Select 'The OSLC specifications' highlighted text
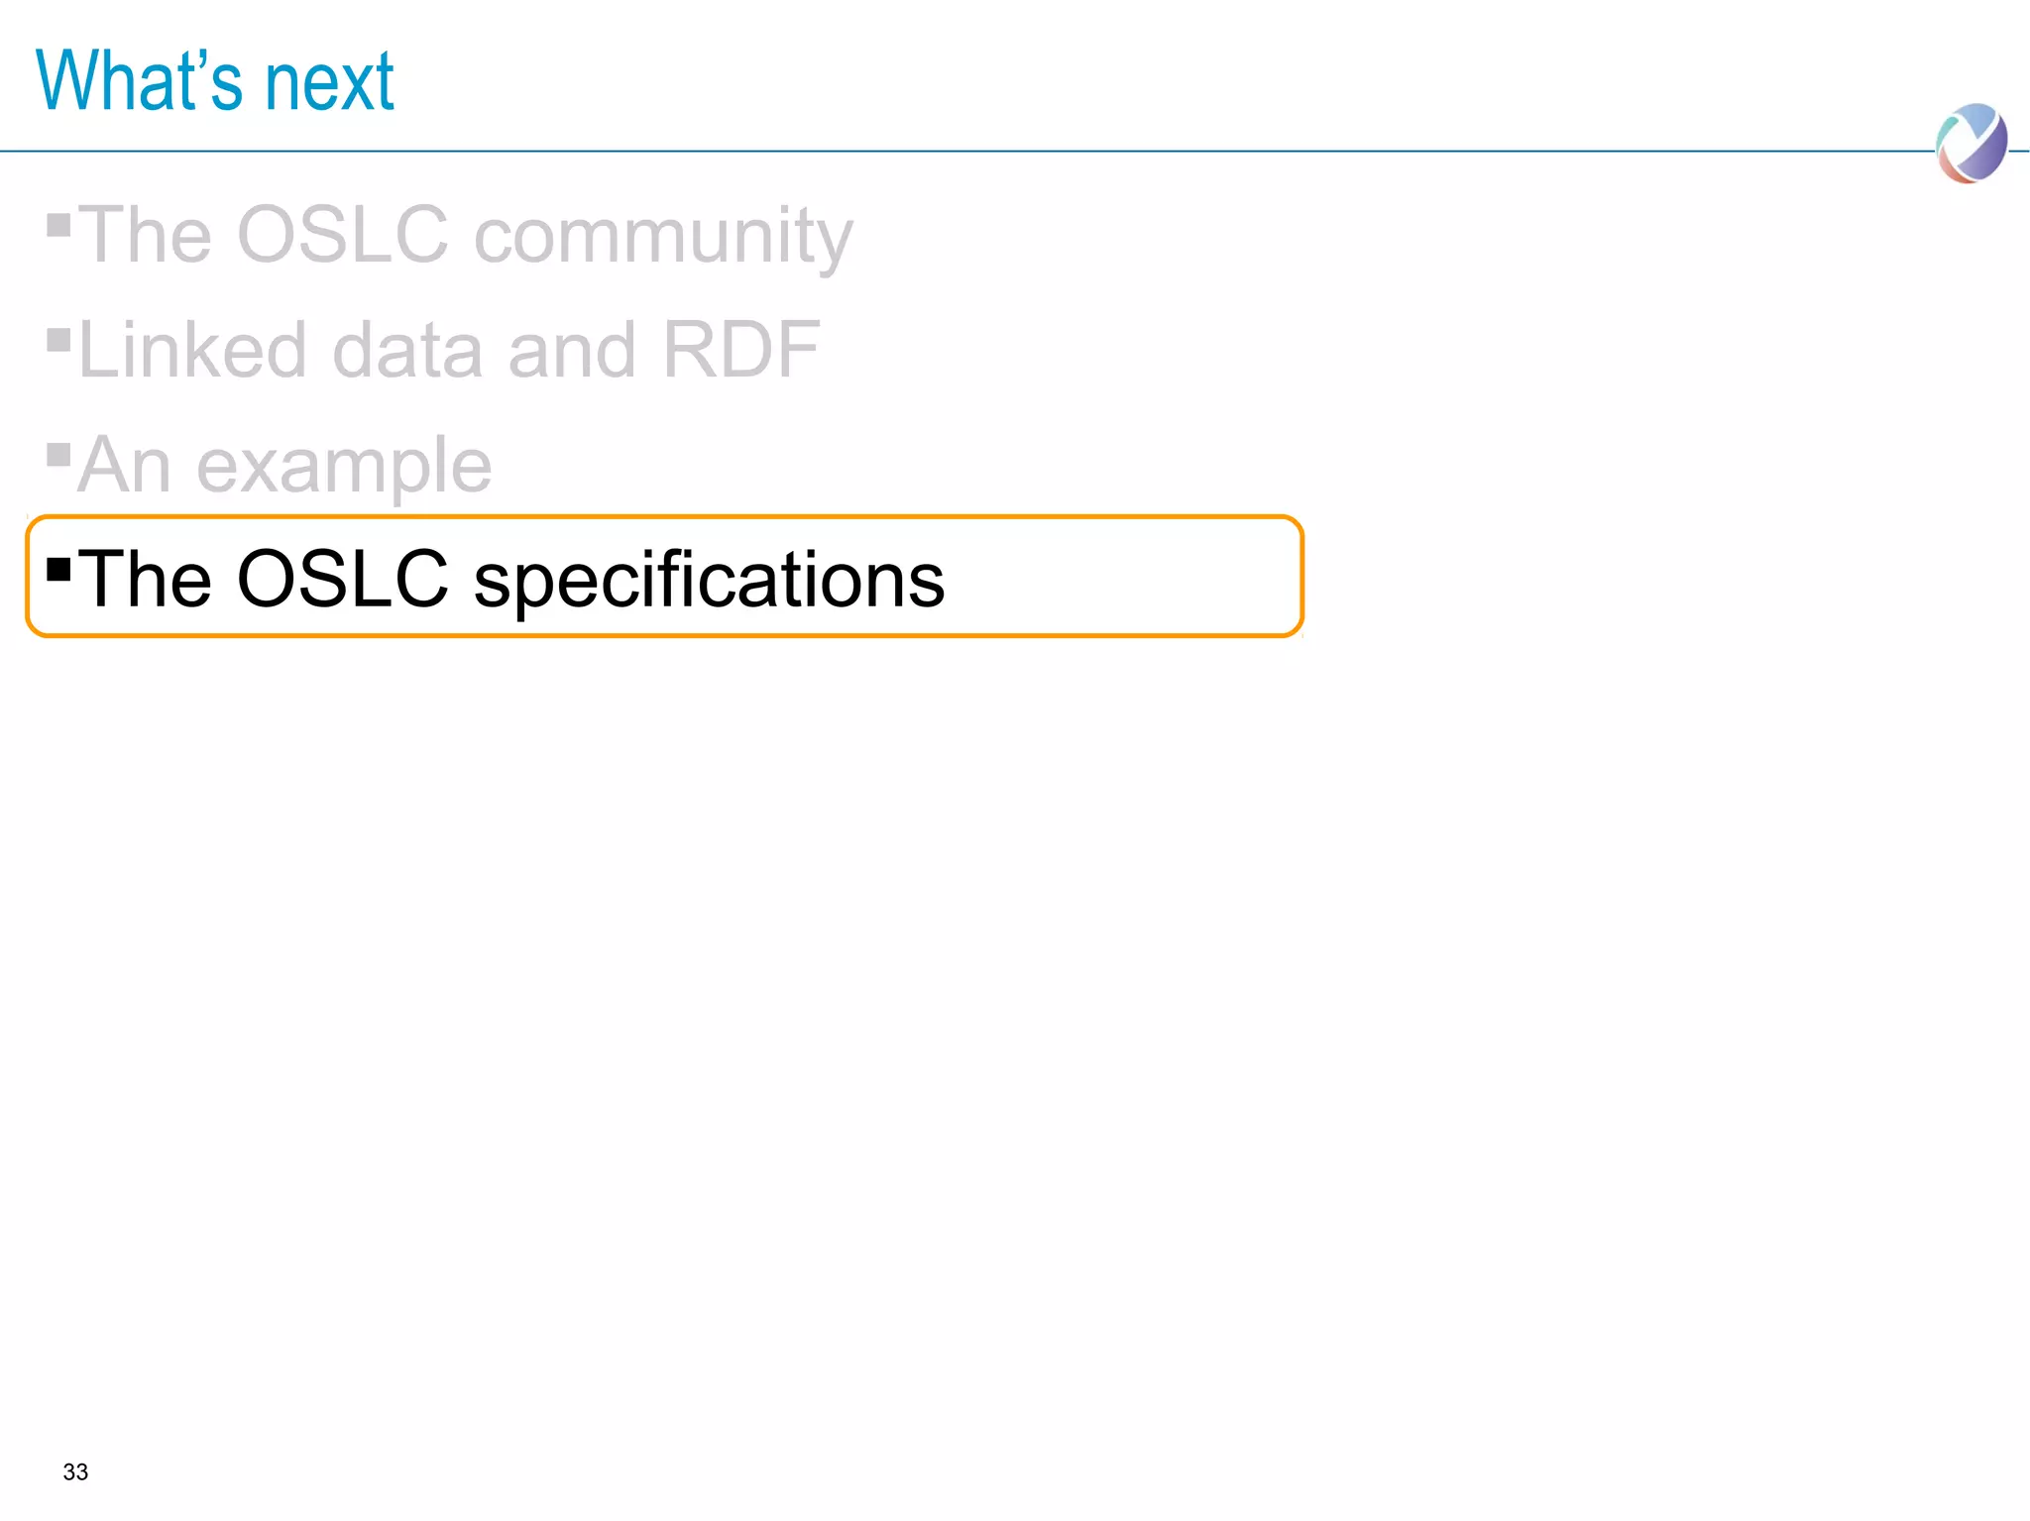 (x=510, y=580)
